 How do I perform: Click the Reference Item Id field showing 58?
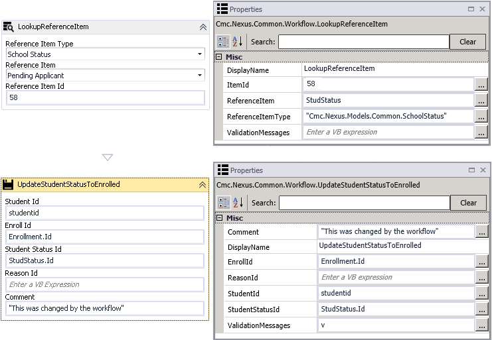pyautogui.click(x=106, y=97)
